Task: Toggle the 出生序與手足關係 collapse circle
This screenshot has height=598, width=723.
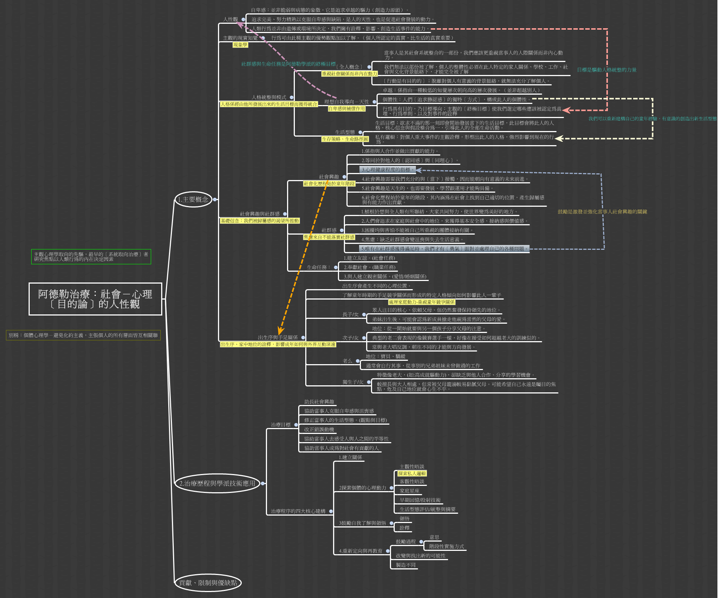Action: point(303,338)
